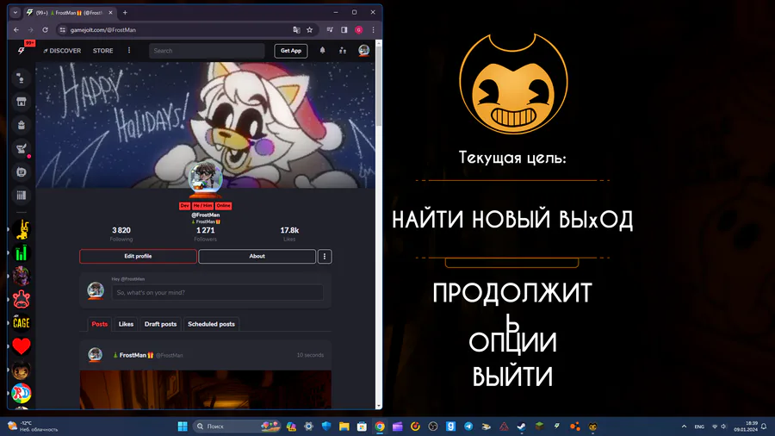Image resolution: width=775 pixels, height=436 pixels.
Task: Switch to the Likes tab
Action: [x=126, y=324]
